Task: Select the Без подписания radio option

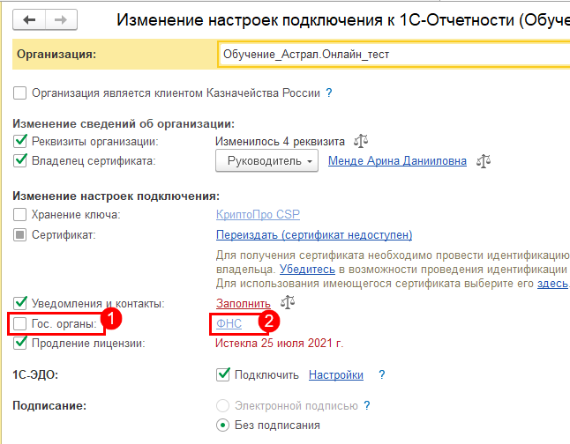Action: (x=223, y=425)
